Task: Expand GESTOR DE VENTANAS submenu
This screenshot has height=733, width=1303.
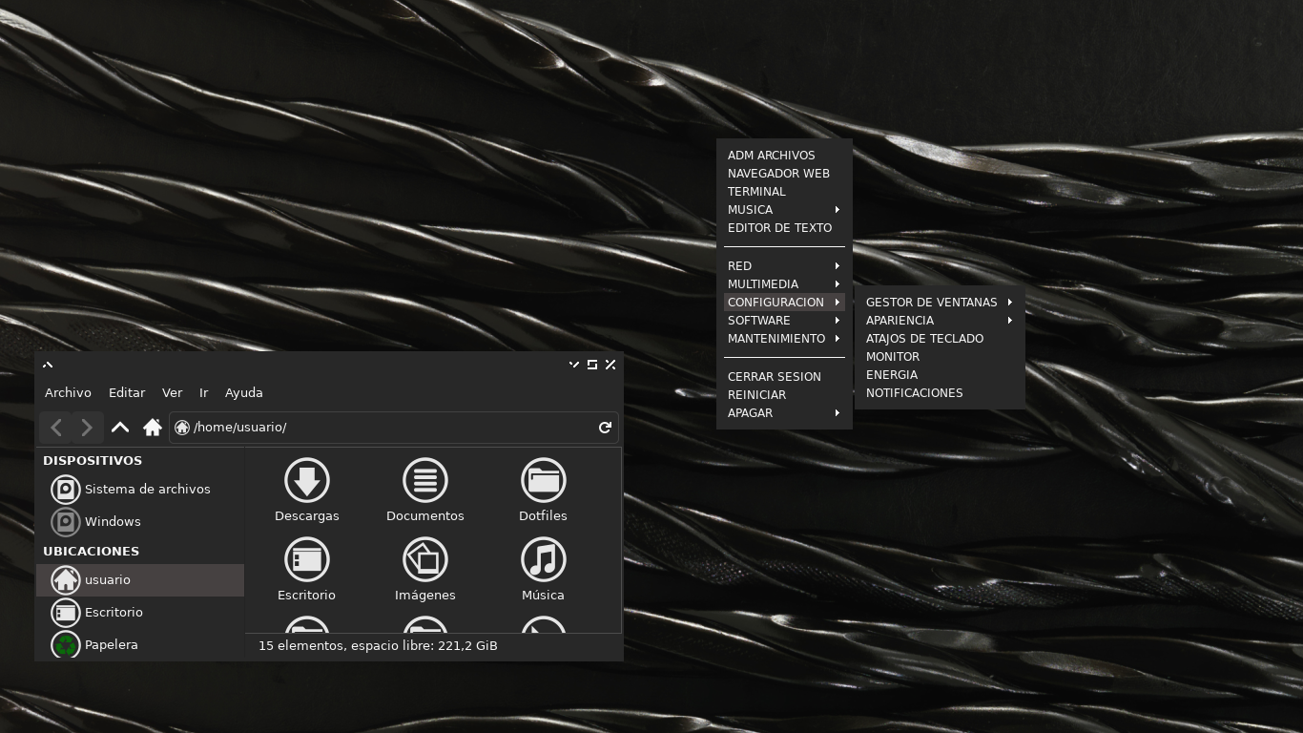Action: tap(940, 303)
